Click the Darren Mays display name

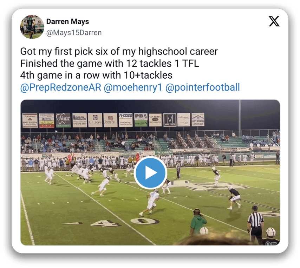[x=67, y=22]
